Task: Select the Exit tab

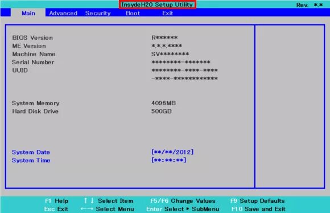Action: click(167, 13)
